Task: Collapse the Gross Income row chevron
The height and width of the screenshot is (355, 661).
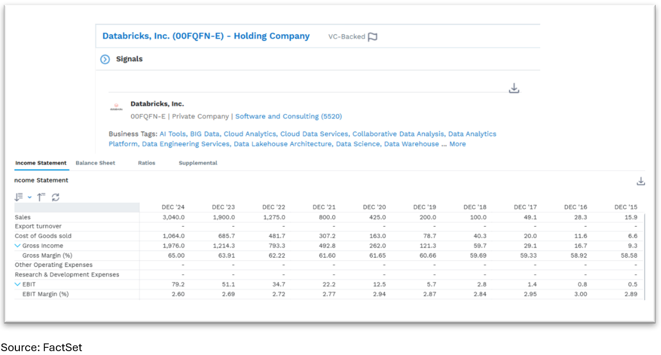Action: [18, 246]
